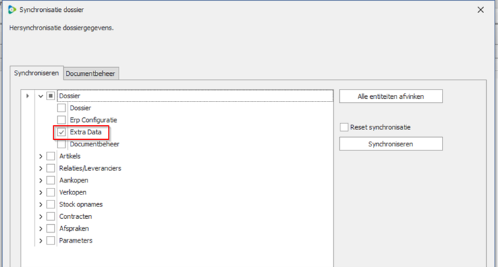Expand the Stock opnames node
Screen dimensions: 498x267
point(41,204)
